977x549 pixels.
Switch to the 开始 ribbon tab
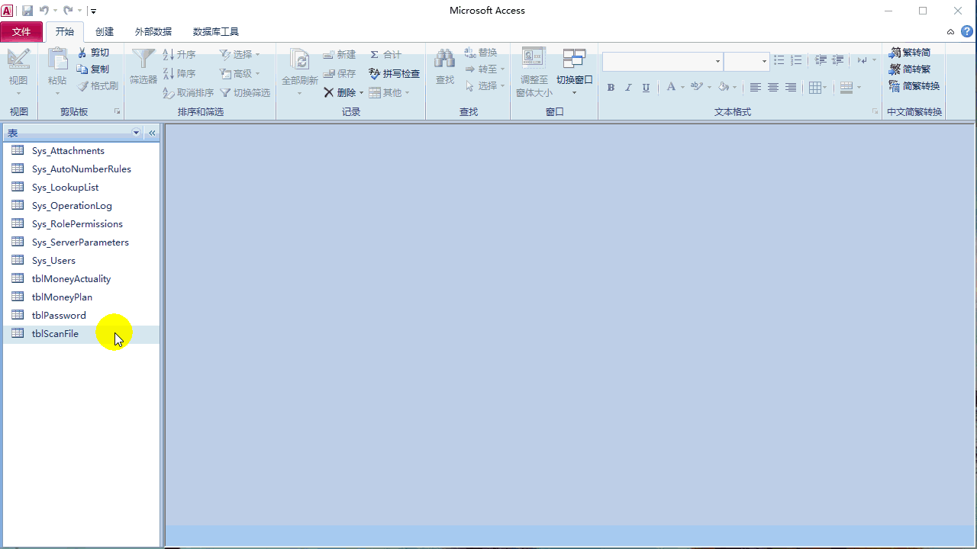(65, 32)
